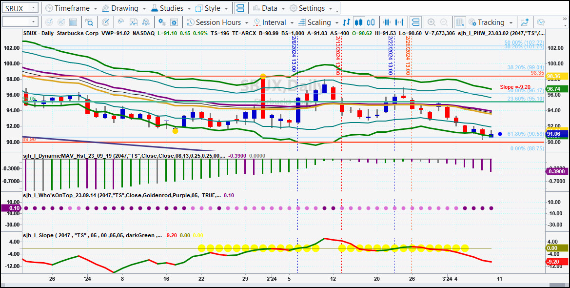Viewport: 570px width, 288px height.
Task: Increase bar spacing
Action: click(x=399, y=22)
